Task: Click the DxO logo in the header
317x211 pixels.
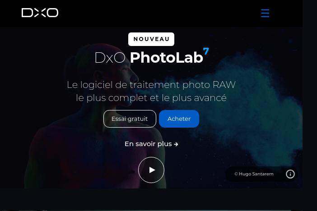Action: click(40, 13)
